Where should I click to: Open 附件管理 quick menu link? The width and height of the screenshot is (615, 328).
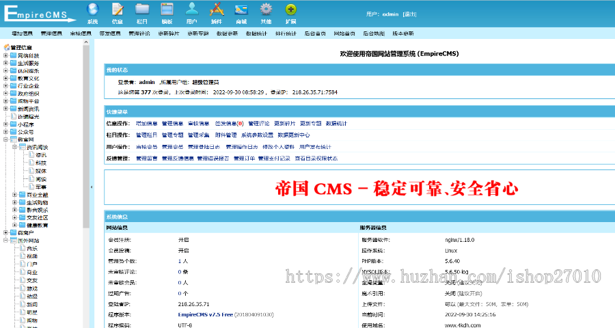coord(226,135)
